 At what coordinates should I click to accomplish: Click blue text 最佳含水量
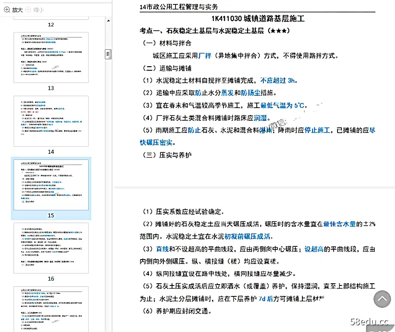point(339,224)
